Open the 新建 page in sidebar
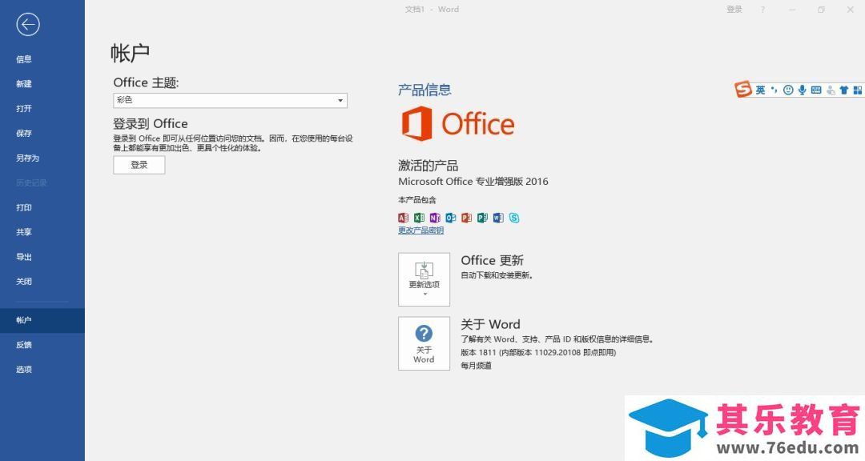The image size is (865, 461). coord(24,84)
